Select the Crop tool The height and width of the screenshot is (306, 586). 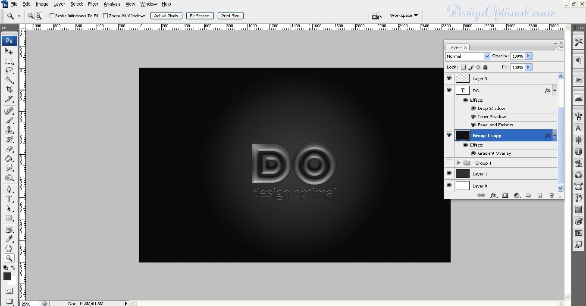9,89
